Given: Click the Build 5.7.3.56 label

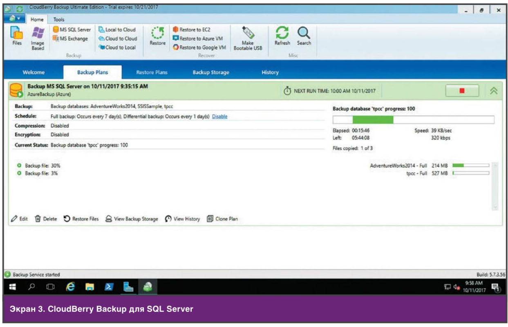Looking at the screenshot, I should coord(491,274).
